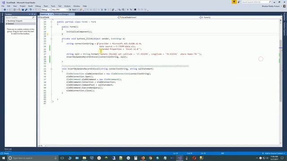The image size is (287, 161).
Task: Click Add to Source Control
Action: 274,153
